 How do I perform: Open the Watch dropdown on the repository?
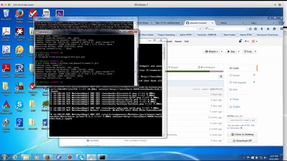211,51
